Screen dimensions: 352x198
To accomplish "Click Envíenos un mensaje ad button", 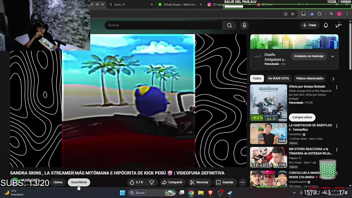I will click(x=309, y=56).
